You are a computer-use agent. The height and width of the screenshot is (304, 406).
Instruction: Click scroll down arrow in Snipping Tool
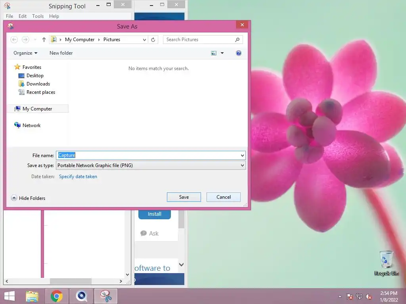pos(127,275)
